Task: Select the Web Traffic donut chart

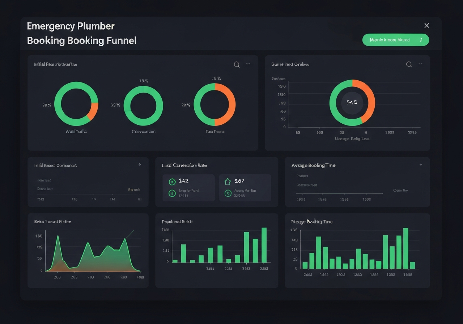Action: [76, 104]
